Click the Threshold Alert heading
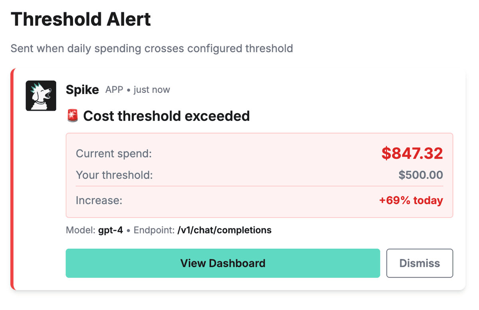Screen dimensions: 479x310 point(81,19)
